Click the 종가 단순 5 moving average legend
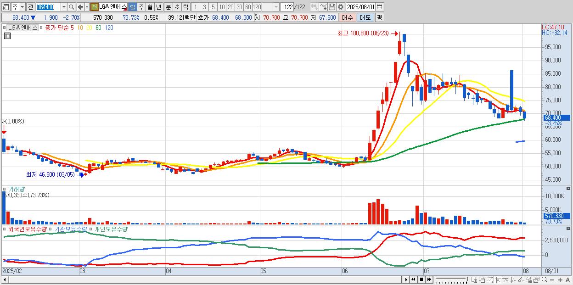Viewport: 573px width, 285px height. (x=59, y=28)
